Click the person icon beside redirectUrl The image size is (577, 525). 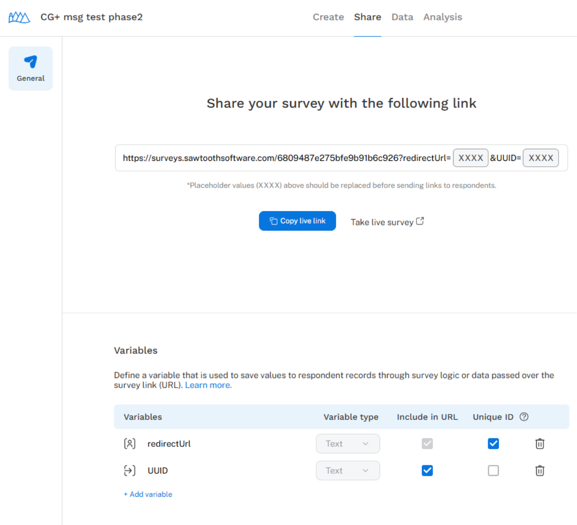pyautogui.click(x=130, y=443)
